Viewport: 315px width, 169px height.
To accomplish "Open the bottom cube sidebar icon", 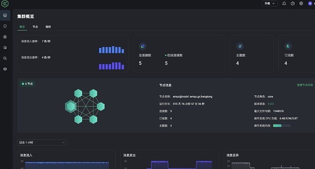I will pyautogui.click(x=5, y=69).
